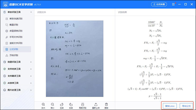Click the p = (√3−1)/(√3+1) formula result

coord(155,96)
